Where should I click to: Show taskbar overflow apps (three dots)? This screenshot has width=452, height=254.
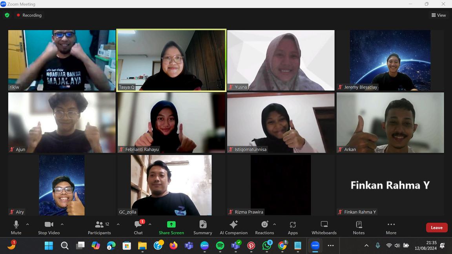pyautogui.click(x=331, y=246)
